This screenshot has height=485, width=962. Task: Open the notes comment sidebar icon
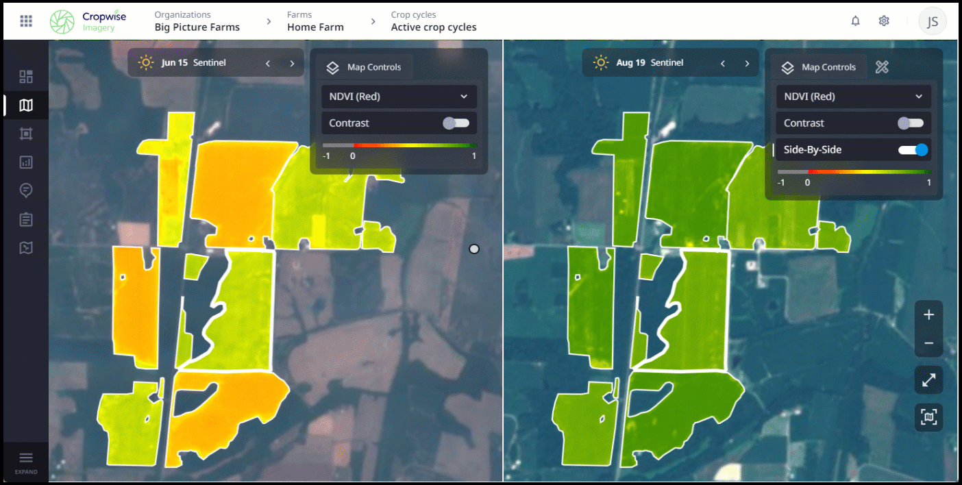[x=26, y=190]
